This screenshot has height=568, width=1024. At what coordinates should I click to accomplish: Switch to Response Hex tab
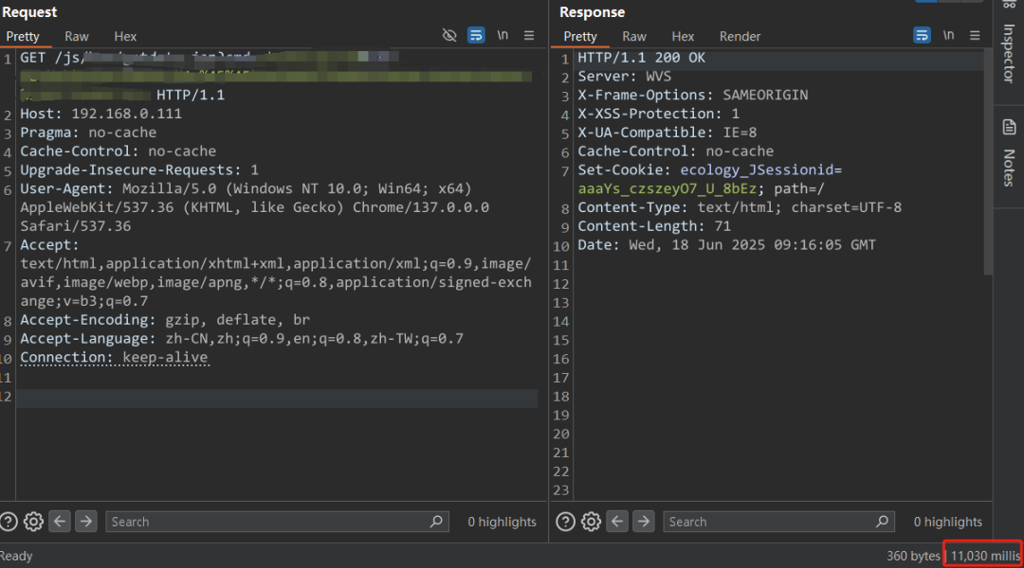pyautogui.click(x=683, y=37)
